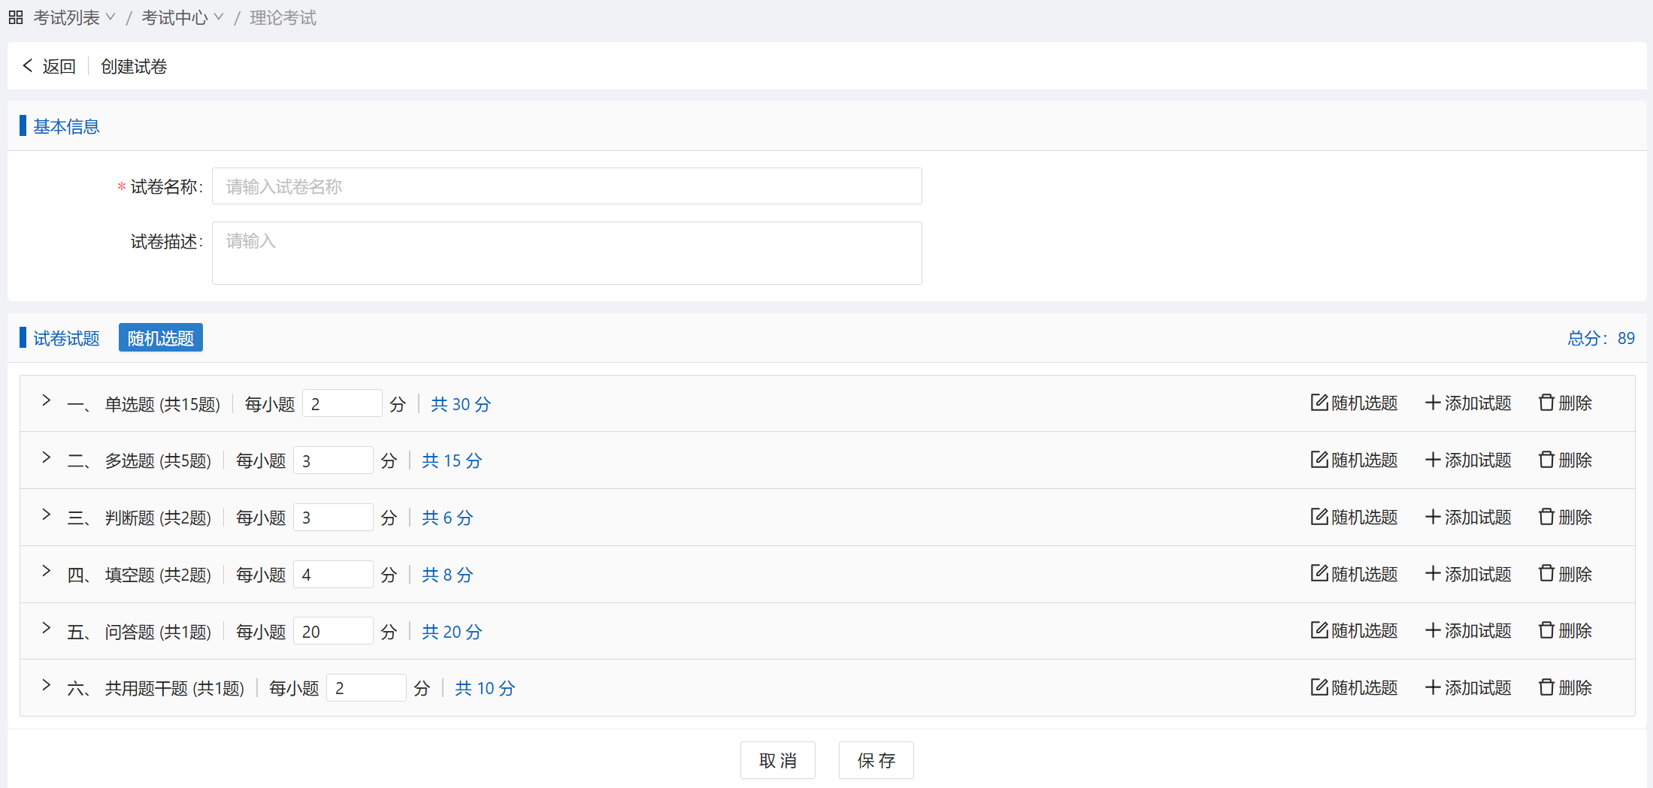Click the grid icon beside 考试列表

[16, 17]
